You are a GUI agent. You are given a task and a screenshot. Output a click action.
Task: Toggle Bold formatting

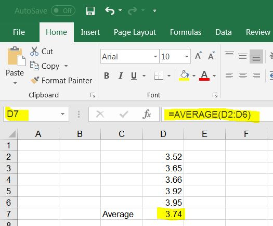pyautogui.click(x=107, y=76)
